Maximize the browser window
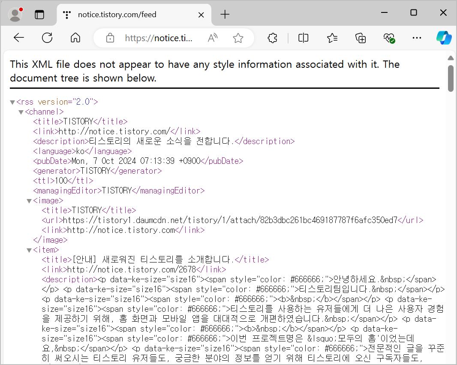Screen dimensions: 457x365 (413, 12)
